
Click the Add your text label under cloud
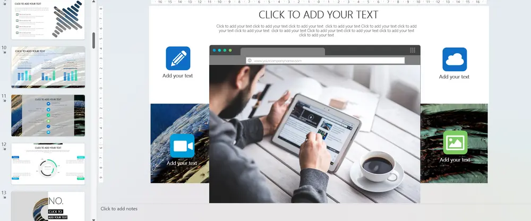point(454,77)
